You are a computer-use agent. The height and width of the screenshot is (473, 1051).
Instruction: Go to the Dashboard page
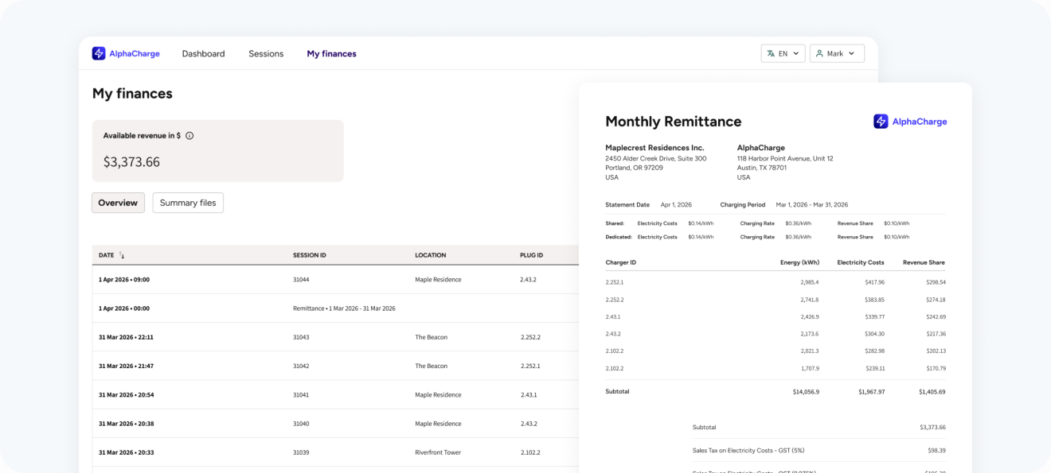tap(203, 54)
